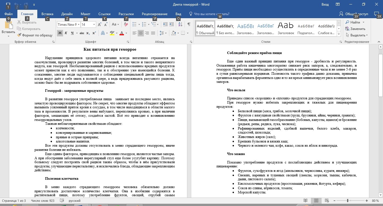
Task: Click the numbered list icon
Action: [x=144, y=25]
